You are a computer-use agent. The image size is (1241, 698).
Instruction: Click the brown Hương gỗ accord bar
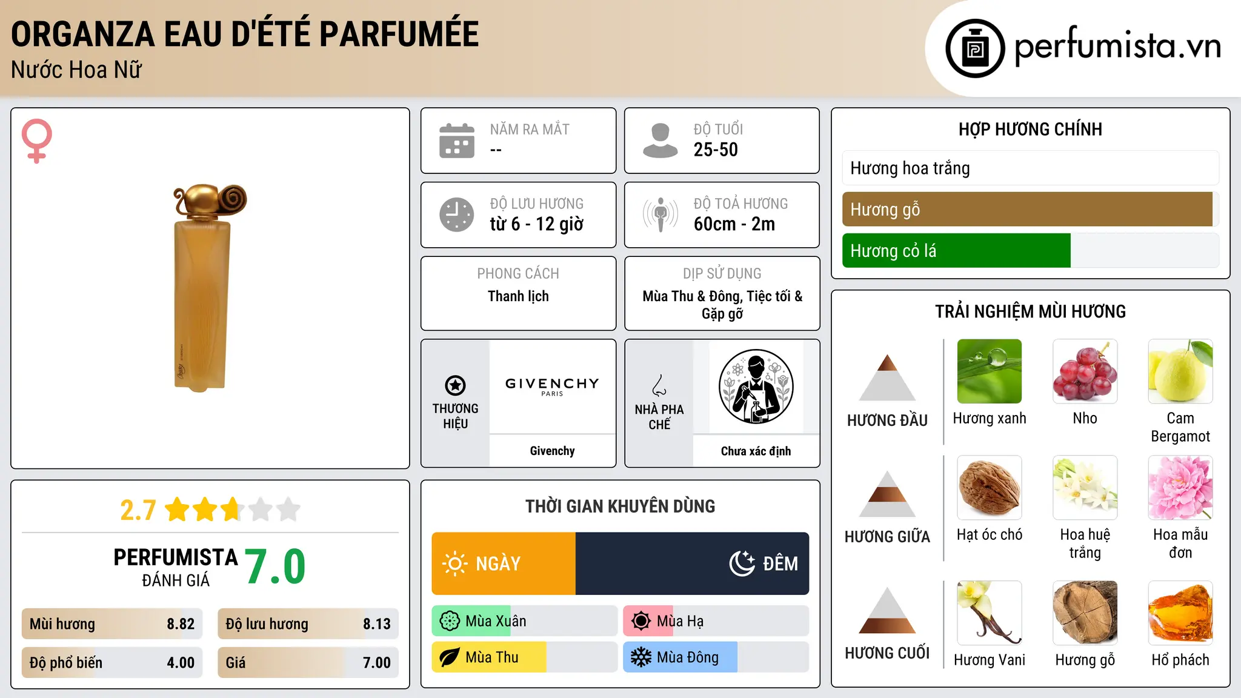1030,209
